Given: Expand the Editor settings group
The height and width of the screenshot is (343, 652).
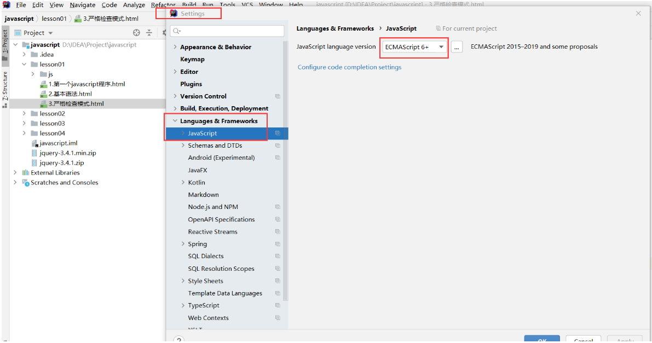Looking at the screenshot, I should 175,72.
